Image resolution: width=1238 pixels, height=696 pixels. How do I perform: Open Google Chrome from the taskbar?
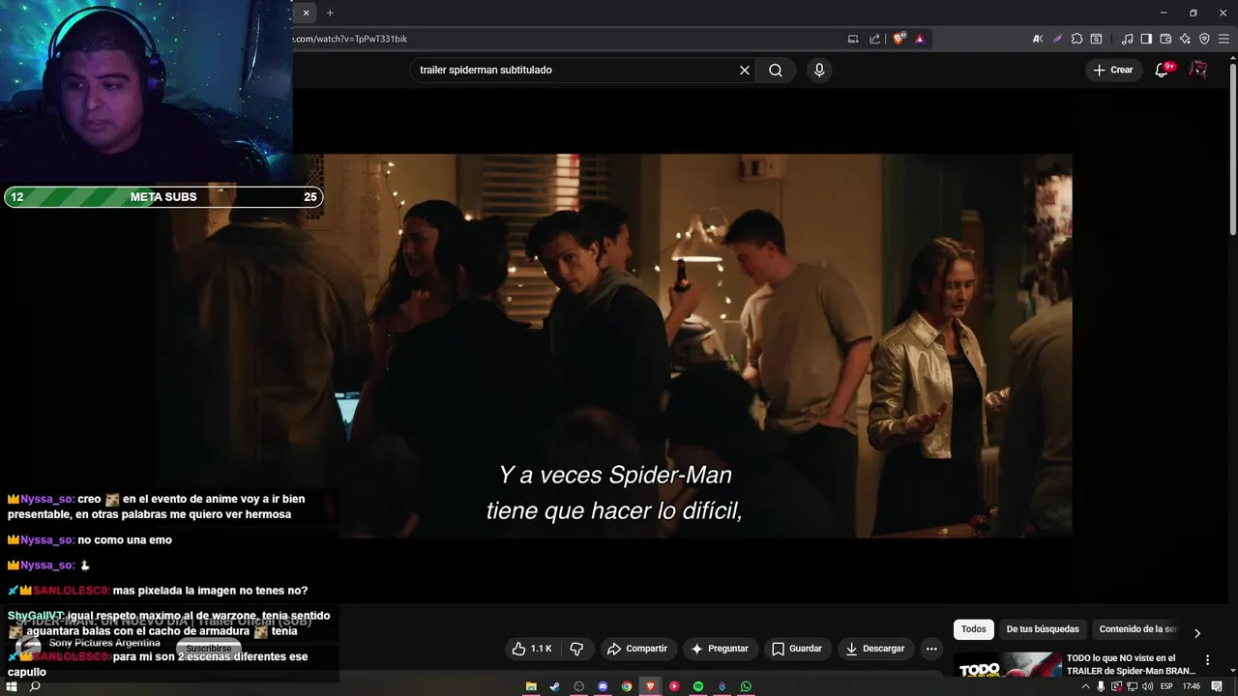[627, 686]
